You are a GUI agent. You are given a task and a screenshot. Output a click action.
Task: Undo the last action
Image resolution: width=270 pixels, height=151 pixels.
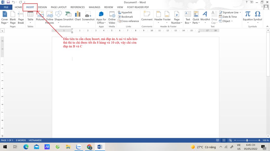pos(13,2)
